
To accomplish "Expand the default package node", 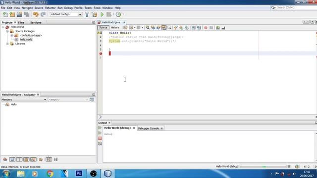I will (12, 35).
